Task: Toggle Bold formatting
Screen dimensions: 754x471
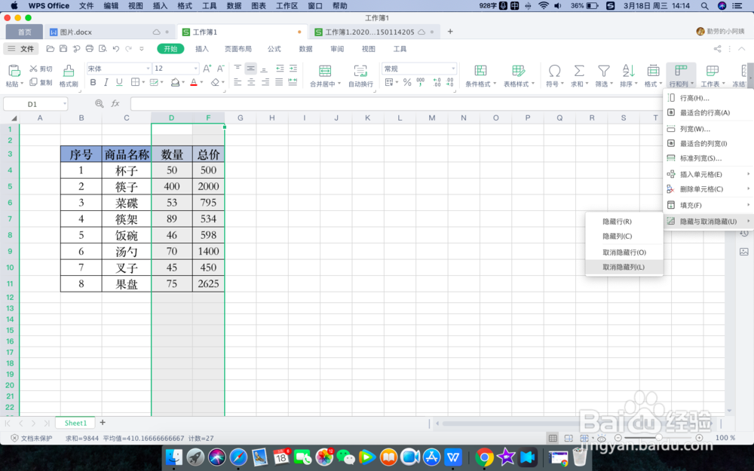Action: point(93,82)
